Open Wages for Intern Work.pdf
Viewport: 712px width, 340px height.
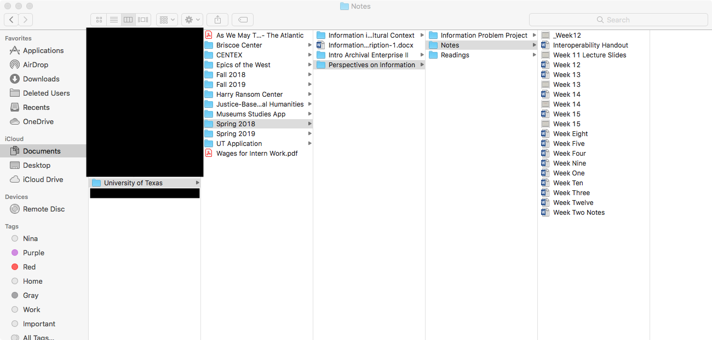(x=256, y=154)
